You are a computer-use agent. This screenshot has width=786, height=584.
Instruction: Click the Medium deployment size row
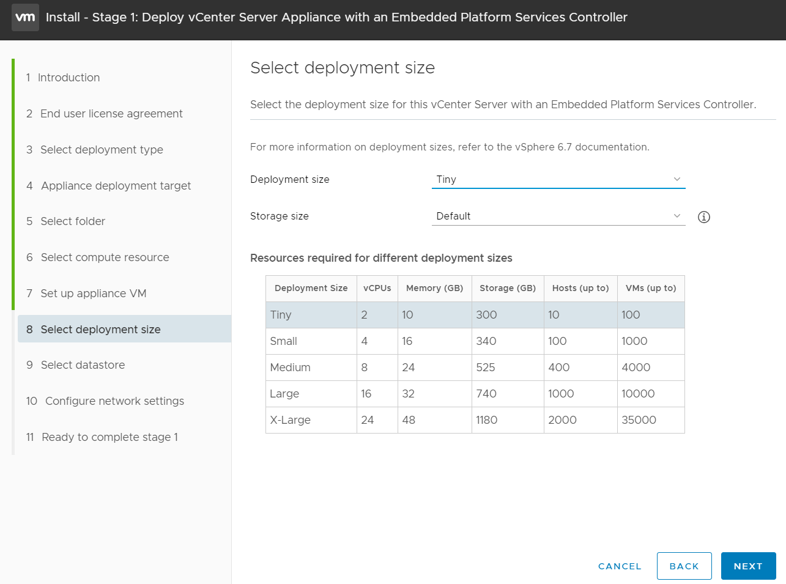(475, 368)
